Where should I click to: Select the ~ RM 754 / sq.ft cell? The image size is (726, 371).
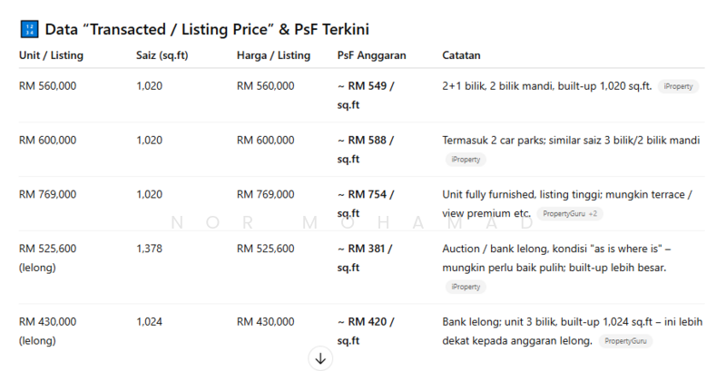pos(367,204)
